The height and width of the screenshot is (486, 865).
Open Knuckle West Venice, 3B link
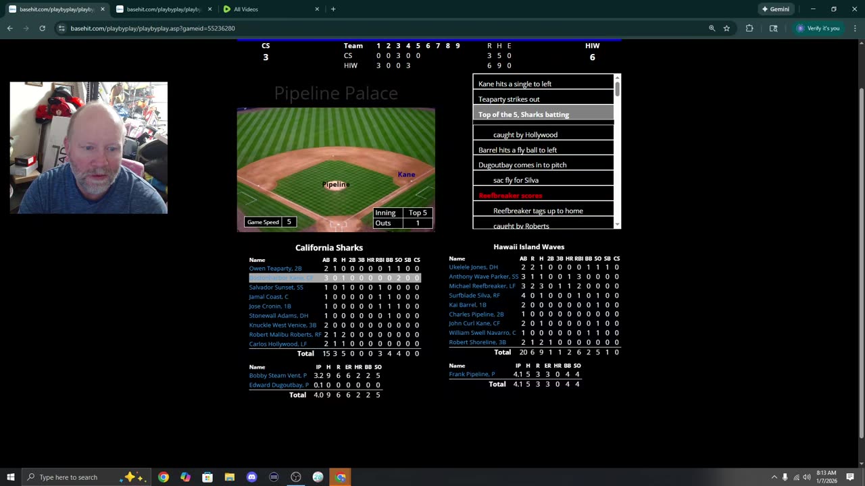(282, 325)
